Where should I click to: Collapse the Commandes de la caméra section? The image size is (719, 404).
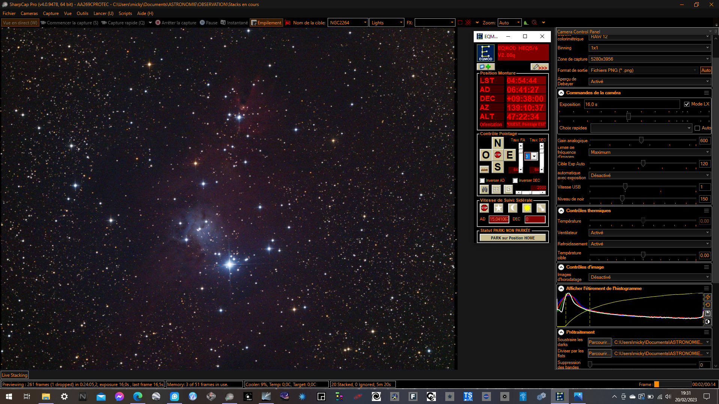[x=561, y=93]
